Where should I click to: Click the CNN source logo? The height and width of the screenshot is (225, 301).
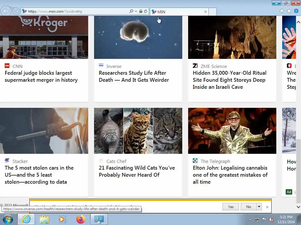[x=7, y=66]
